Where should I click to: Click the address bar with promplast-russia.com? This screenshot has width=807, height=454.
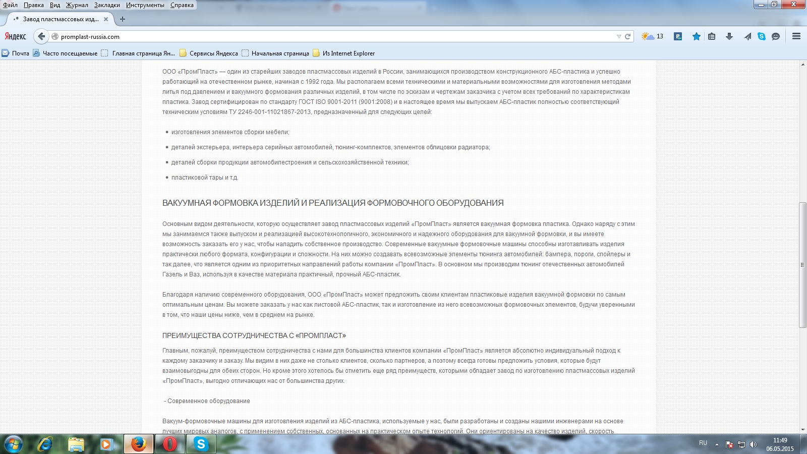(x=333, y=36)
